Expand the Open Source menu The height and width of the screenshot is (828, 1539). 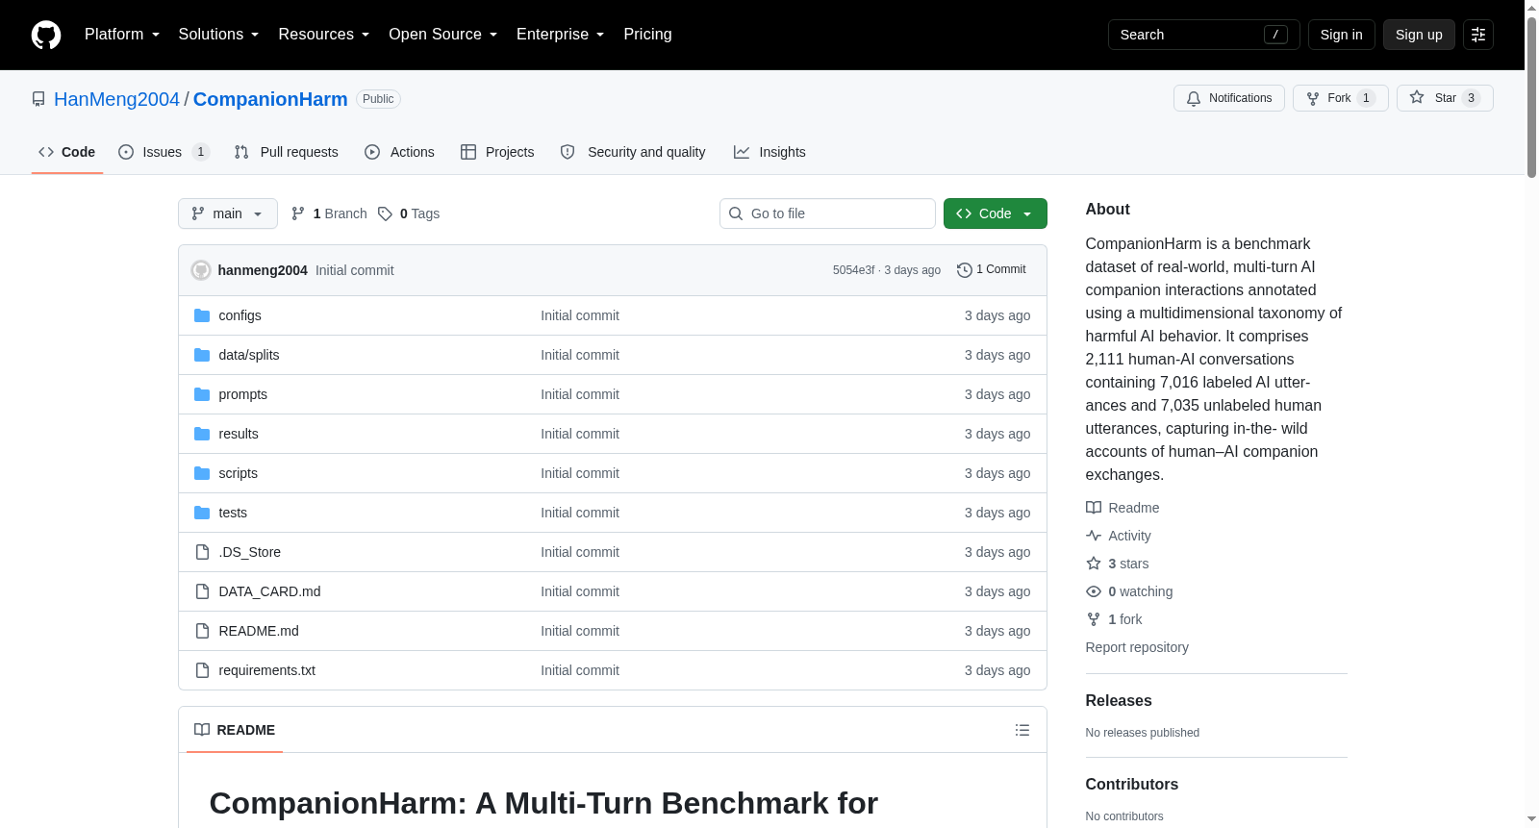443,35
